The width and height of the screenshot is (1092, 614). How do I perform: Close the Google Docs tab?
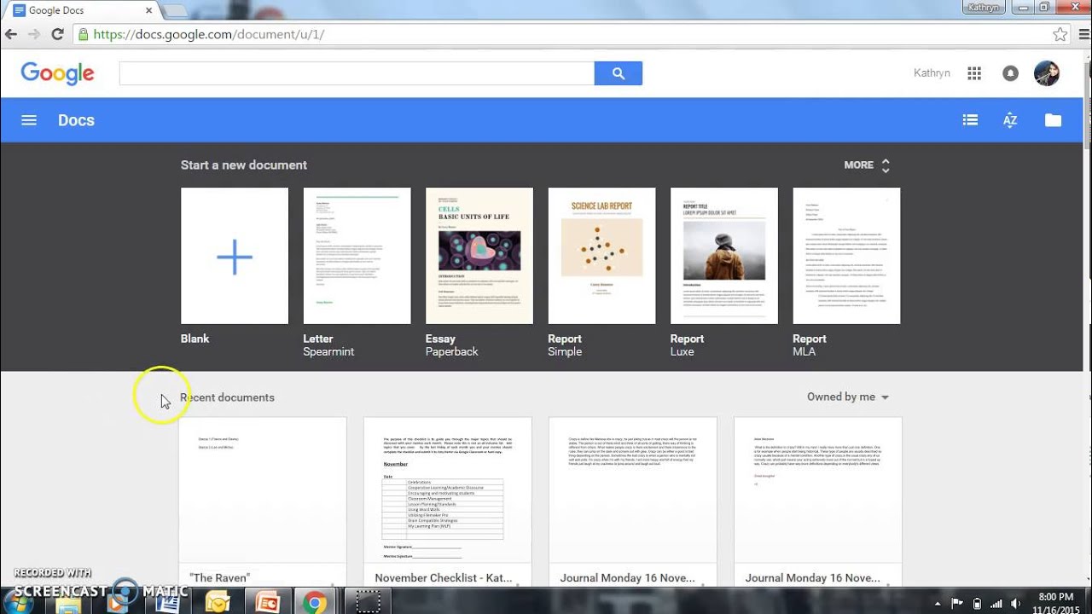coord(148,11)
